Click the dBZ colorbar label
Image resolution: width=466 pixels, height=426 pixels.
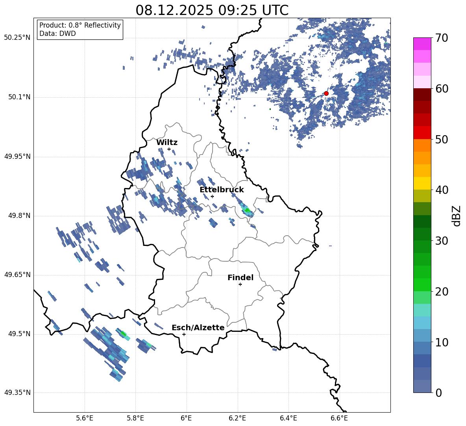[457, 216]
